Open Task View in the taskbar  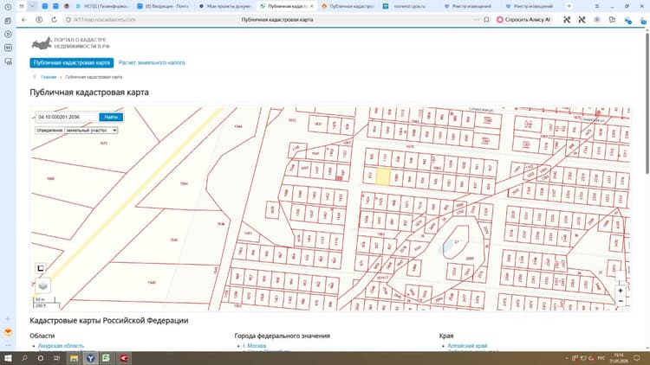pyautogui.click(x=56, y=358)
